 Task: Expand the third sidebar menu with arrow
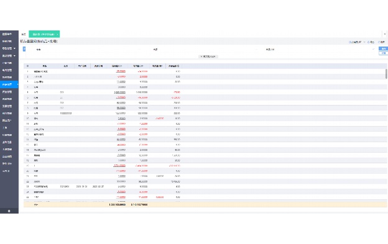(x=9, y=48)
